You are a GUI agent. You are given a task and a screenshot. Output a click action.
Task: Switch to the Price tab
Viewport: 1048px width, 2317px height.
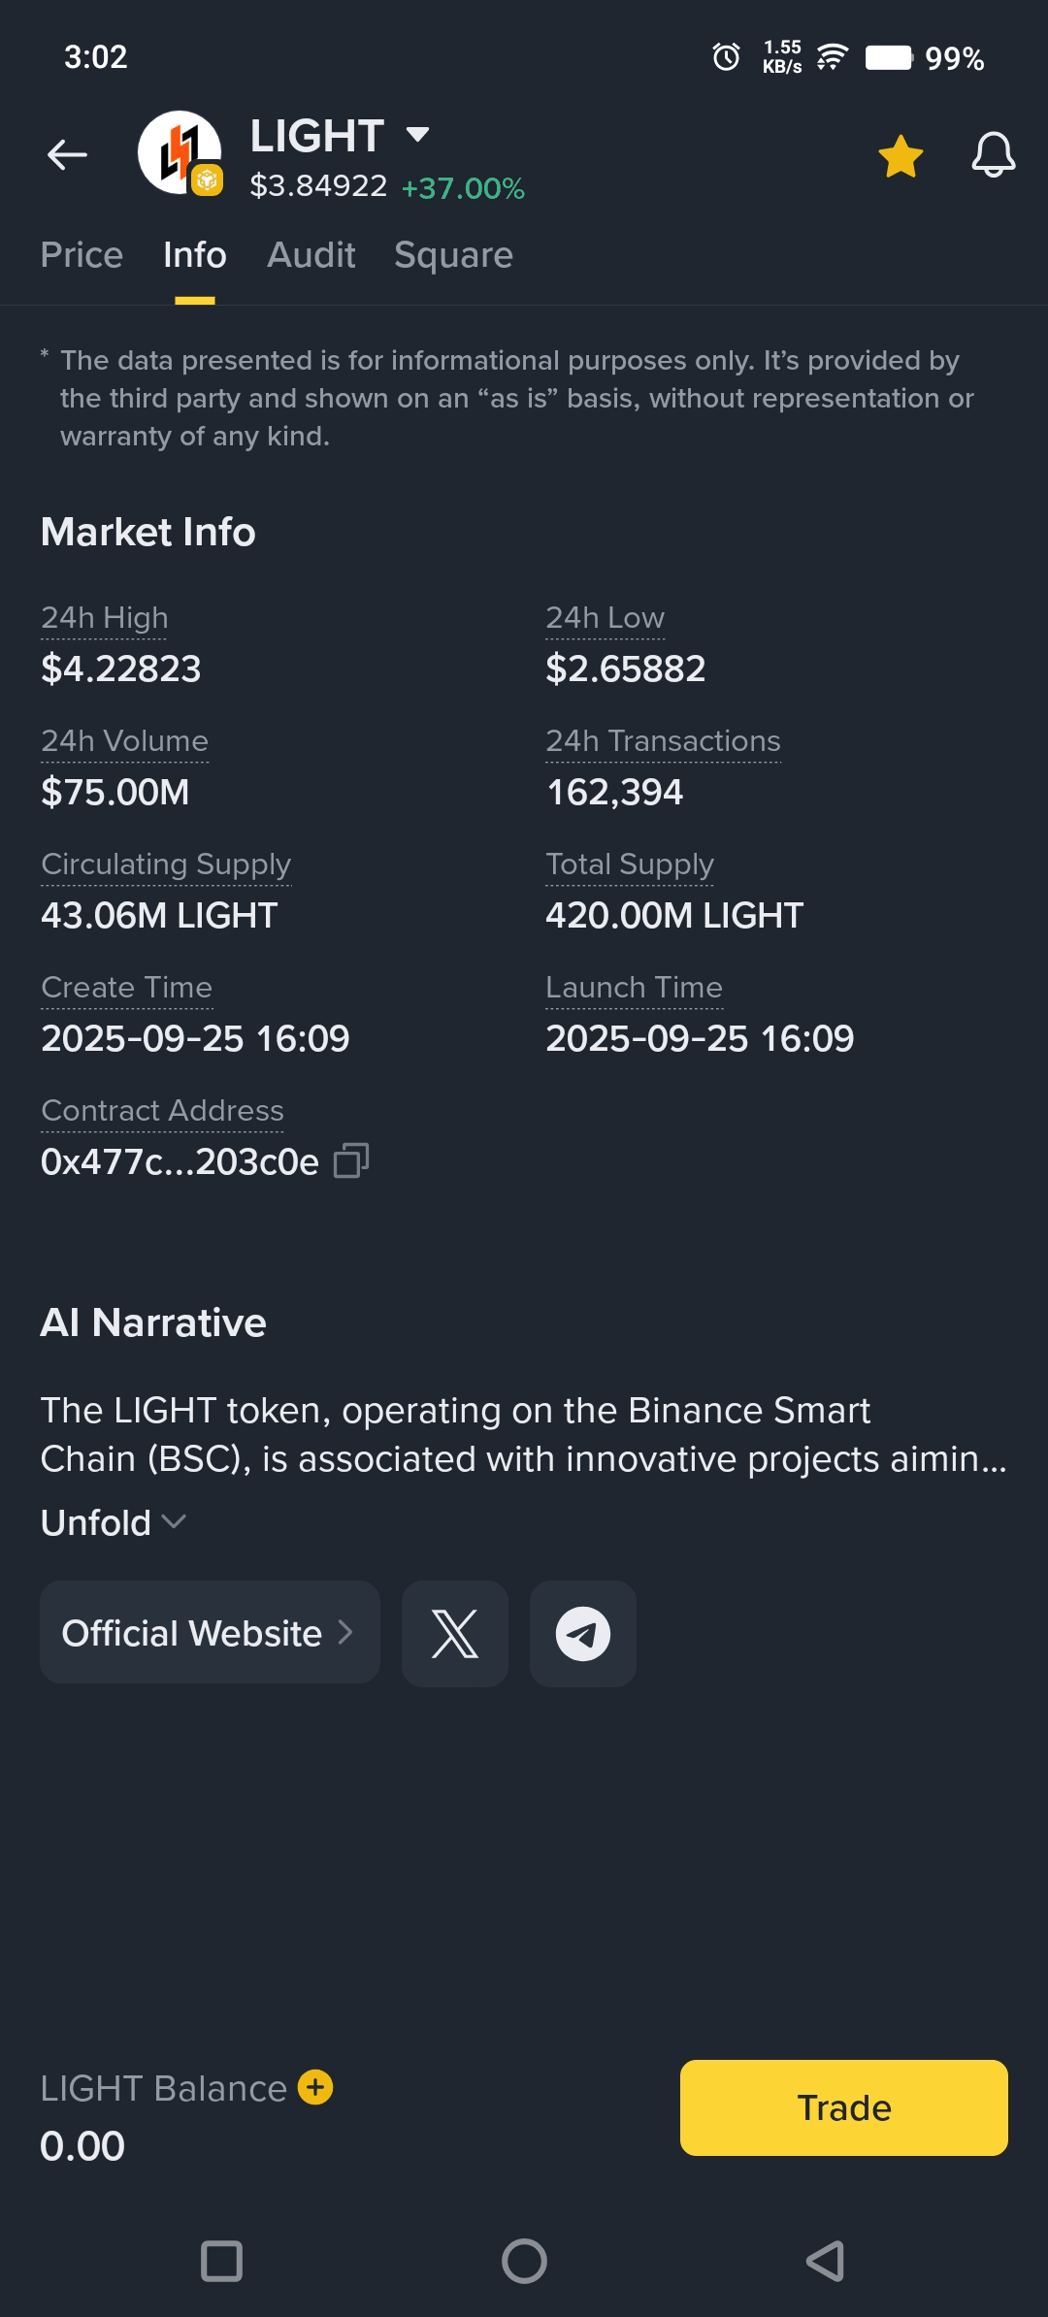82,255
